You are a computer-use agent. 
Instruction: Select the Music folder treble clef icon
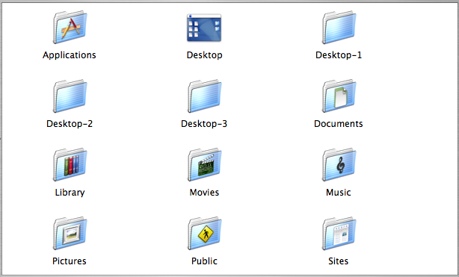[x=339, y=165]
